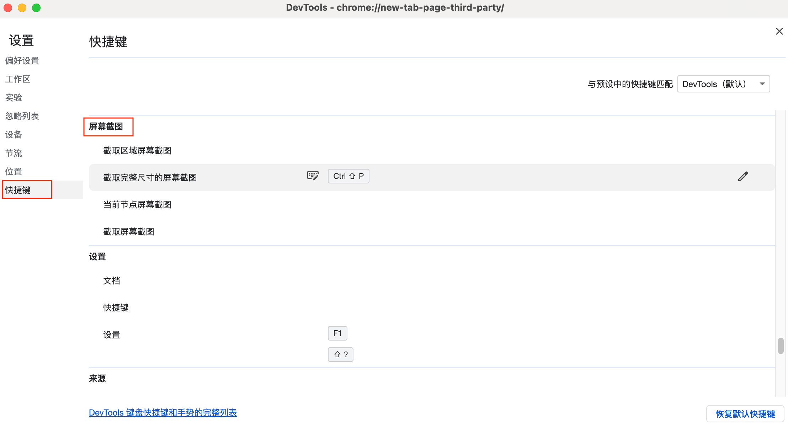788x428 pixels.
Task: Switch to the 节流 tab
Action: (14, 153)
